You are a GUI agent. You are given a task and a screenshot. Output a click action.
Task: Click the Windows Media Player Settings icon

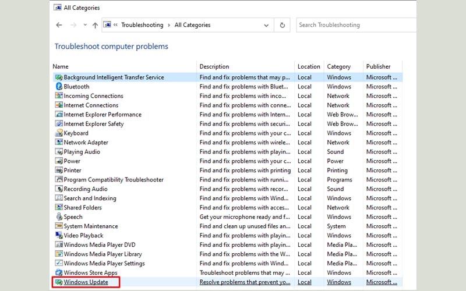pyautogui.click(x=59, y=263)
